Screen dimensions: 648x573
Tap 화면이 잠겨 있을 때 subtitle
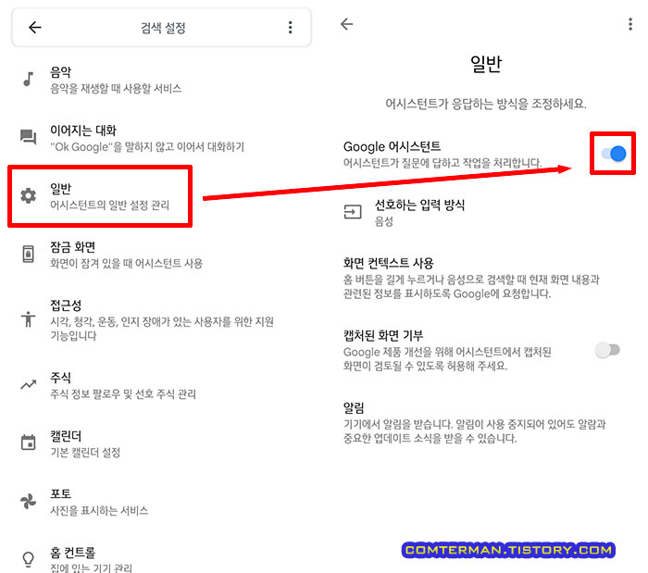tap(127, 263)
